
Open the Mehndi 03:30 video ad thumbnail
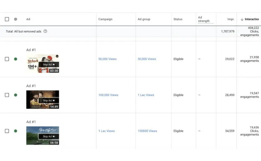[x=43, y=64]
